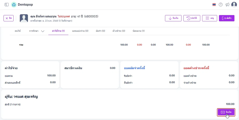Open the megaphone announcements icon

click(227, 5)
